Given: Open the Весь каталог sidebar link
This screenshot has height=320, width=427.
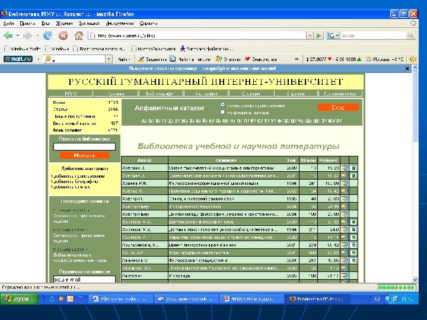Looking at the screenshot, I should (67, 130).
